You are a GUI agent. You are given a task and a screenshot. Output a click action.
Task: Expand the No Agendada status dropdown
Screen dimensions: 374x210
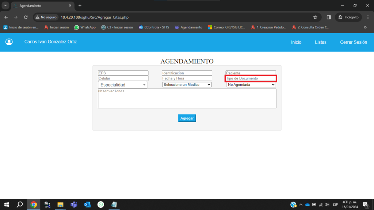(251, 85)
